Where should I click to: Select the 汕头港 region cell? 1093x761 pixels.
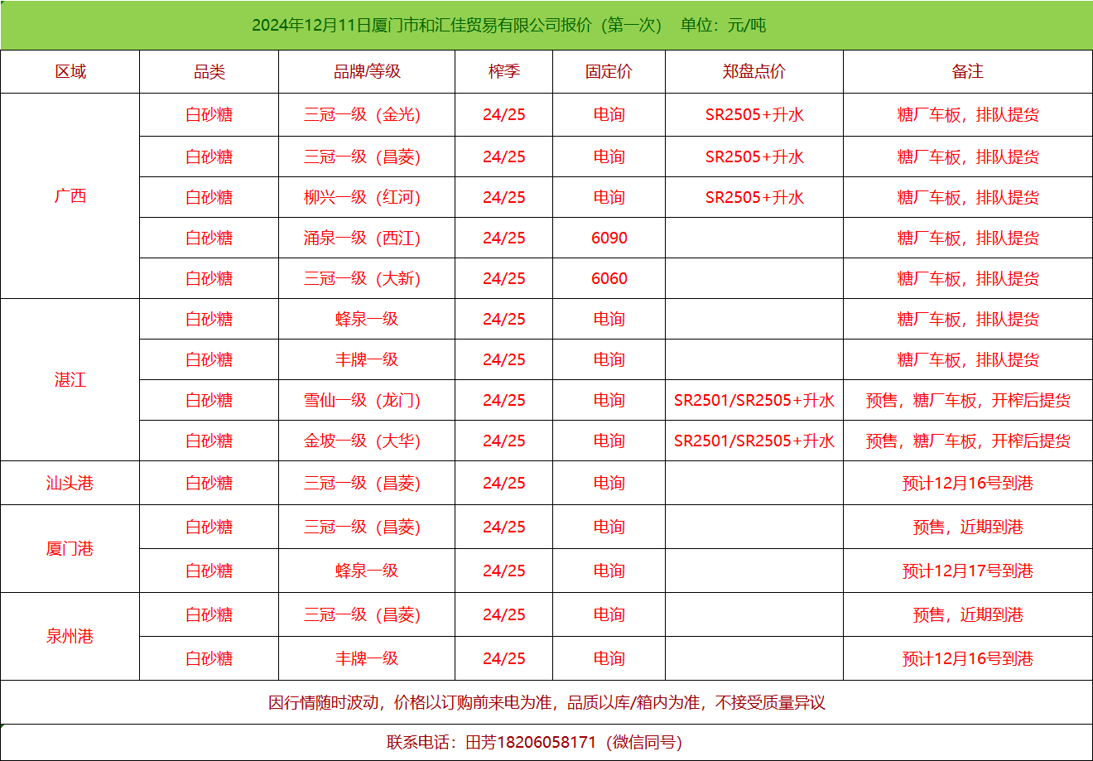click(x=70, y=483)
